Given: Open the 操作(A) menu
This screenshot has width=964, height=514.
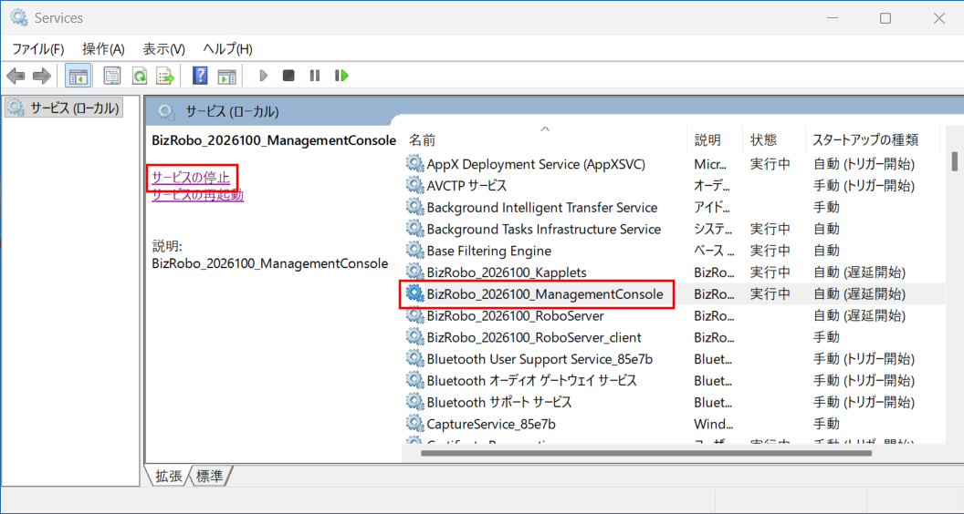Looking at the screenshot, I should pos(103,49).
